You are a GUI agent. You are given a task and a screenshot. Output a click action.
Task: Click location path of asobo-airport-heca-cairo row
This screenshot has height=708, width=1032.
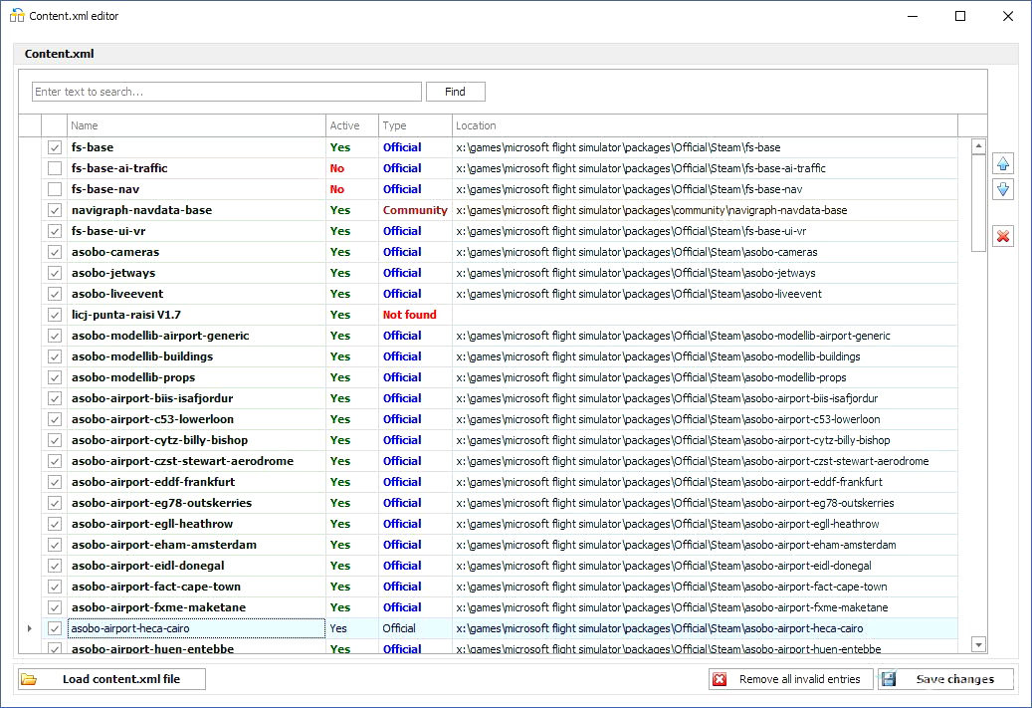pyautogui.click(x=705, y=628)
